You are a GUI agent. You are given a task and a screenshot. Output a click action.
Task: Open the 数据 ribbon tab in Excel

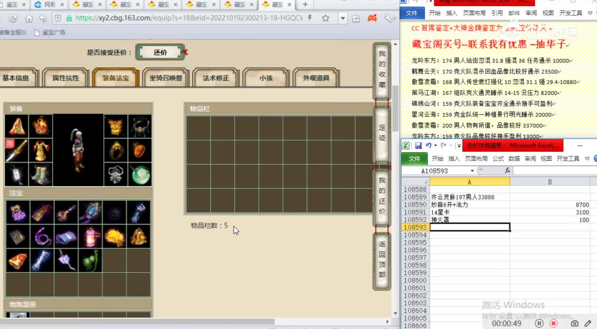[x=514, y=158]
